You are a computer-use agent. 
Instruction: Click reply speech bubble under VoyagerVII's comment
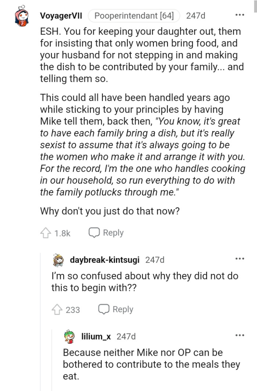point(94,233)
